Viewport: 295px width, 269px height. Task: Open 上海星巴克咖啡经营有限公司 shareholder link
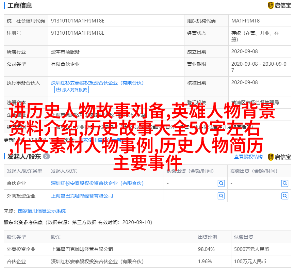82,196
